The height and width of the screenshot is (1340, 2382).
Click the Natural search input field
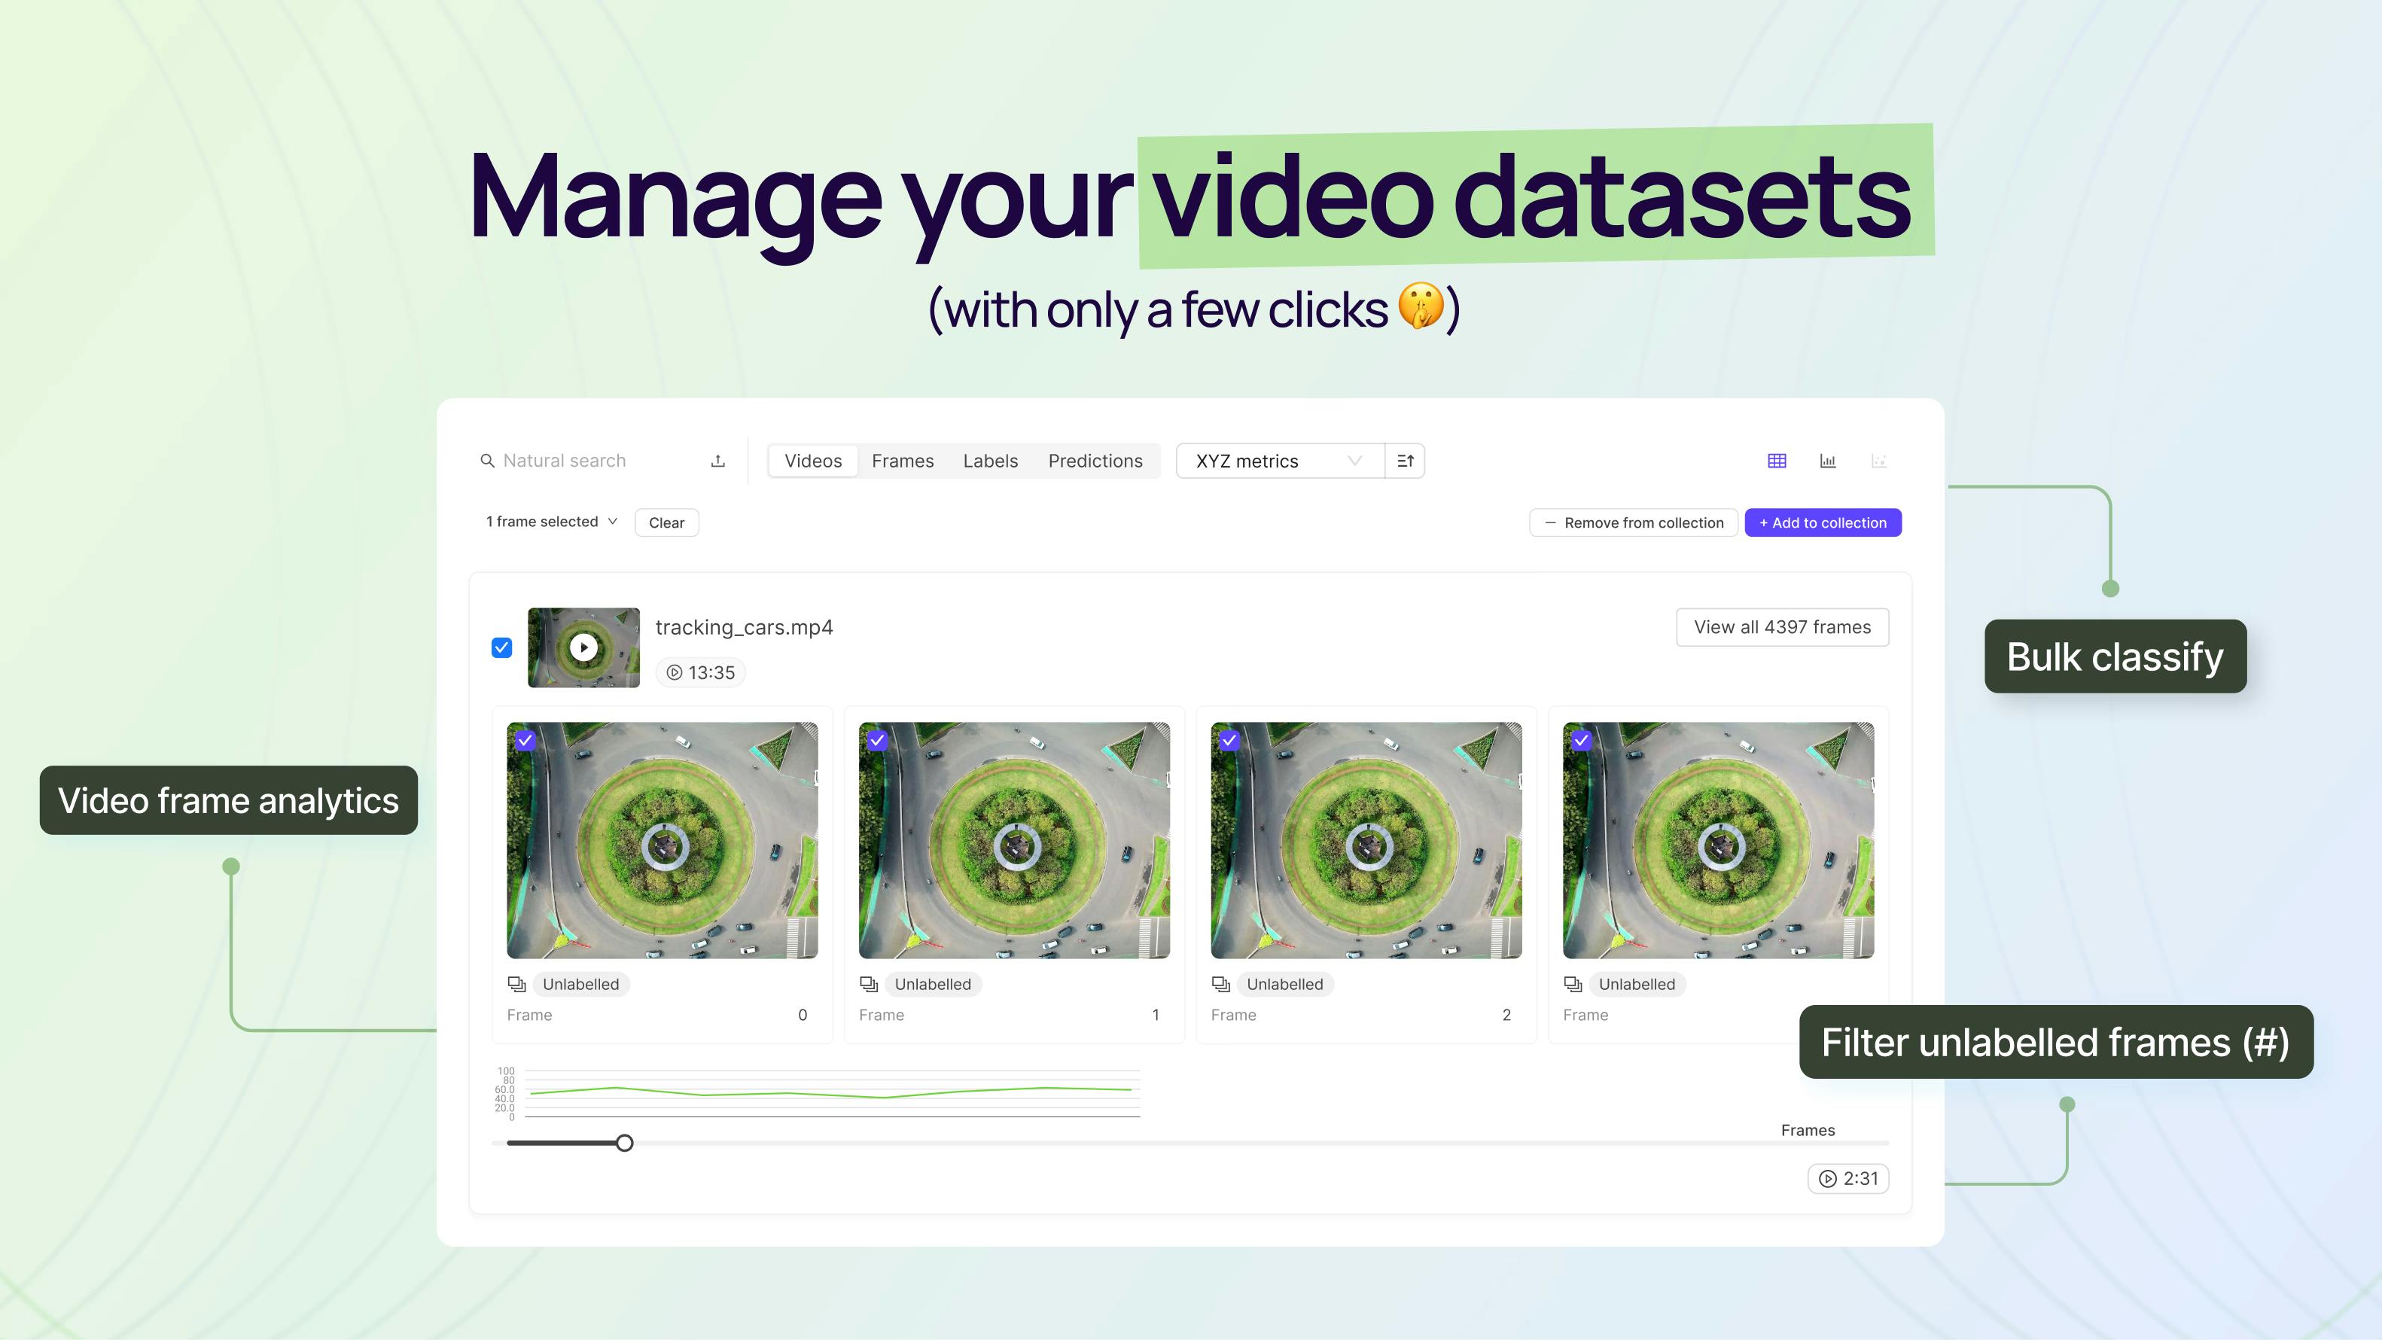[x=592, y=461]
